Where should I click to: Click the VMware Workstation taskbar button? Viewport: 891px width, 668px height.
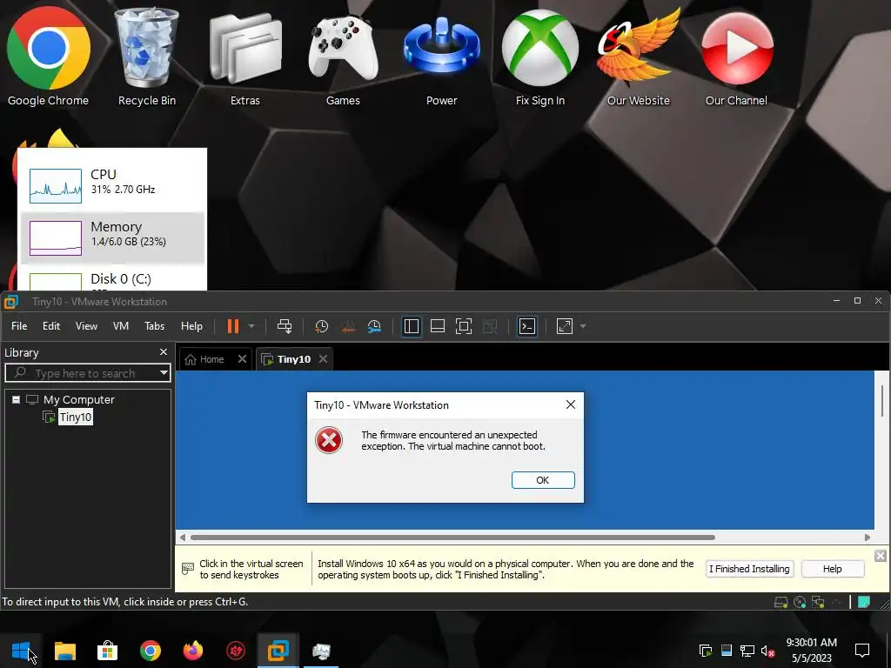278,651
